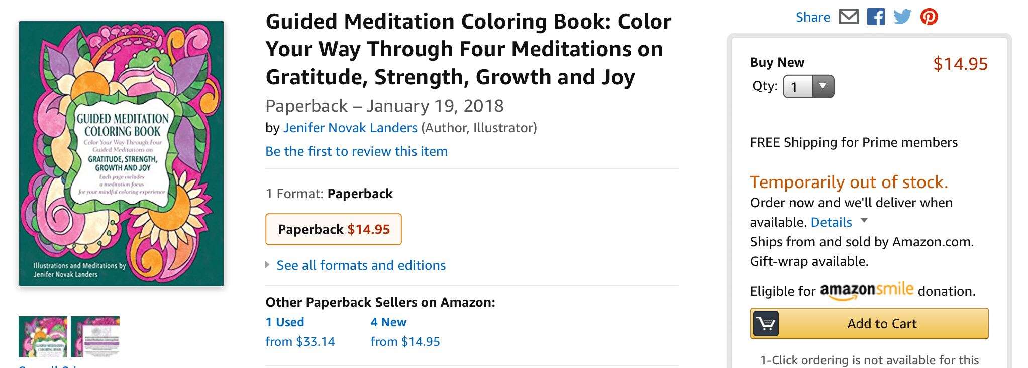Viewport: 1028px width, 368px height.
Task: Select the second page preview thumbnail
Action: click(x=95, y=336)
